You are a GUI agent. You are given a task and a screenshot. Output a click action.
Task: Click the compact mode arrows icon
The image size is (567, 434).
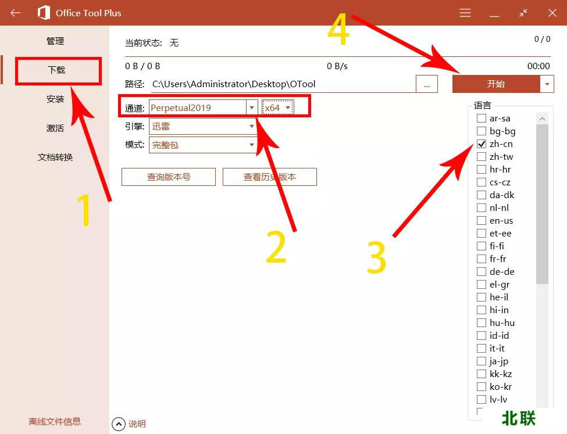tap(523, 13)
